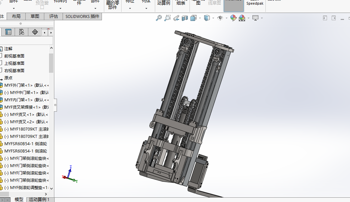Viewport: 350px width, 202px height.
Task: Open the View Orientation cube icon
Action: (x=193, y=18)
